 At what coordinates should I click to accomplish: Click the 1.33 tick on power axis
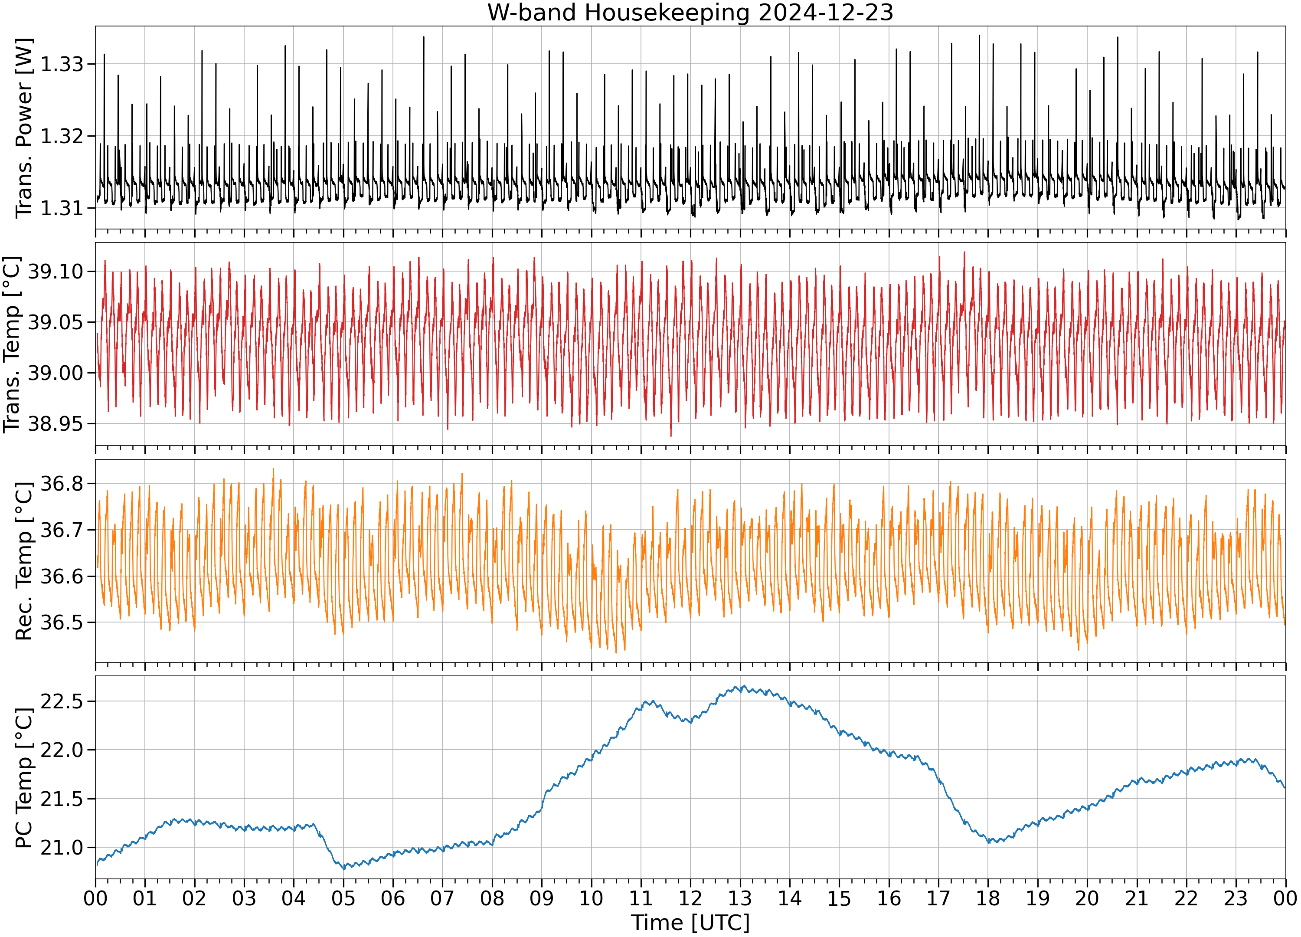click(62, 64)
